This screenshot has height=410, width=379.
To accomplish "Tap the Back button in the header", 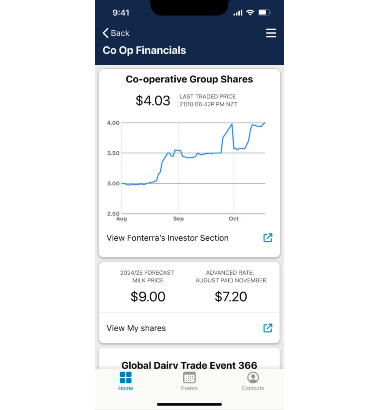I will pyautogui.click(x=115, y=33).
